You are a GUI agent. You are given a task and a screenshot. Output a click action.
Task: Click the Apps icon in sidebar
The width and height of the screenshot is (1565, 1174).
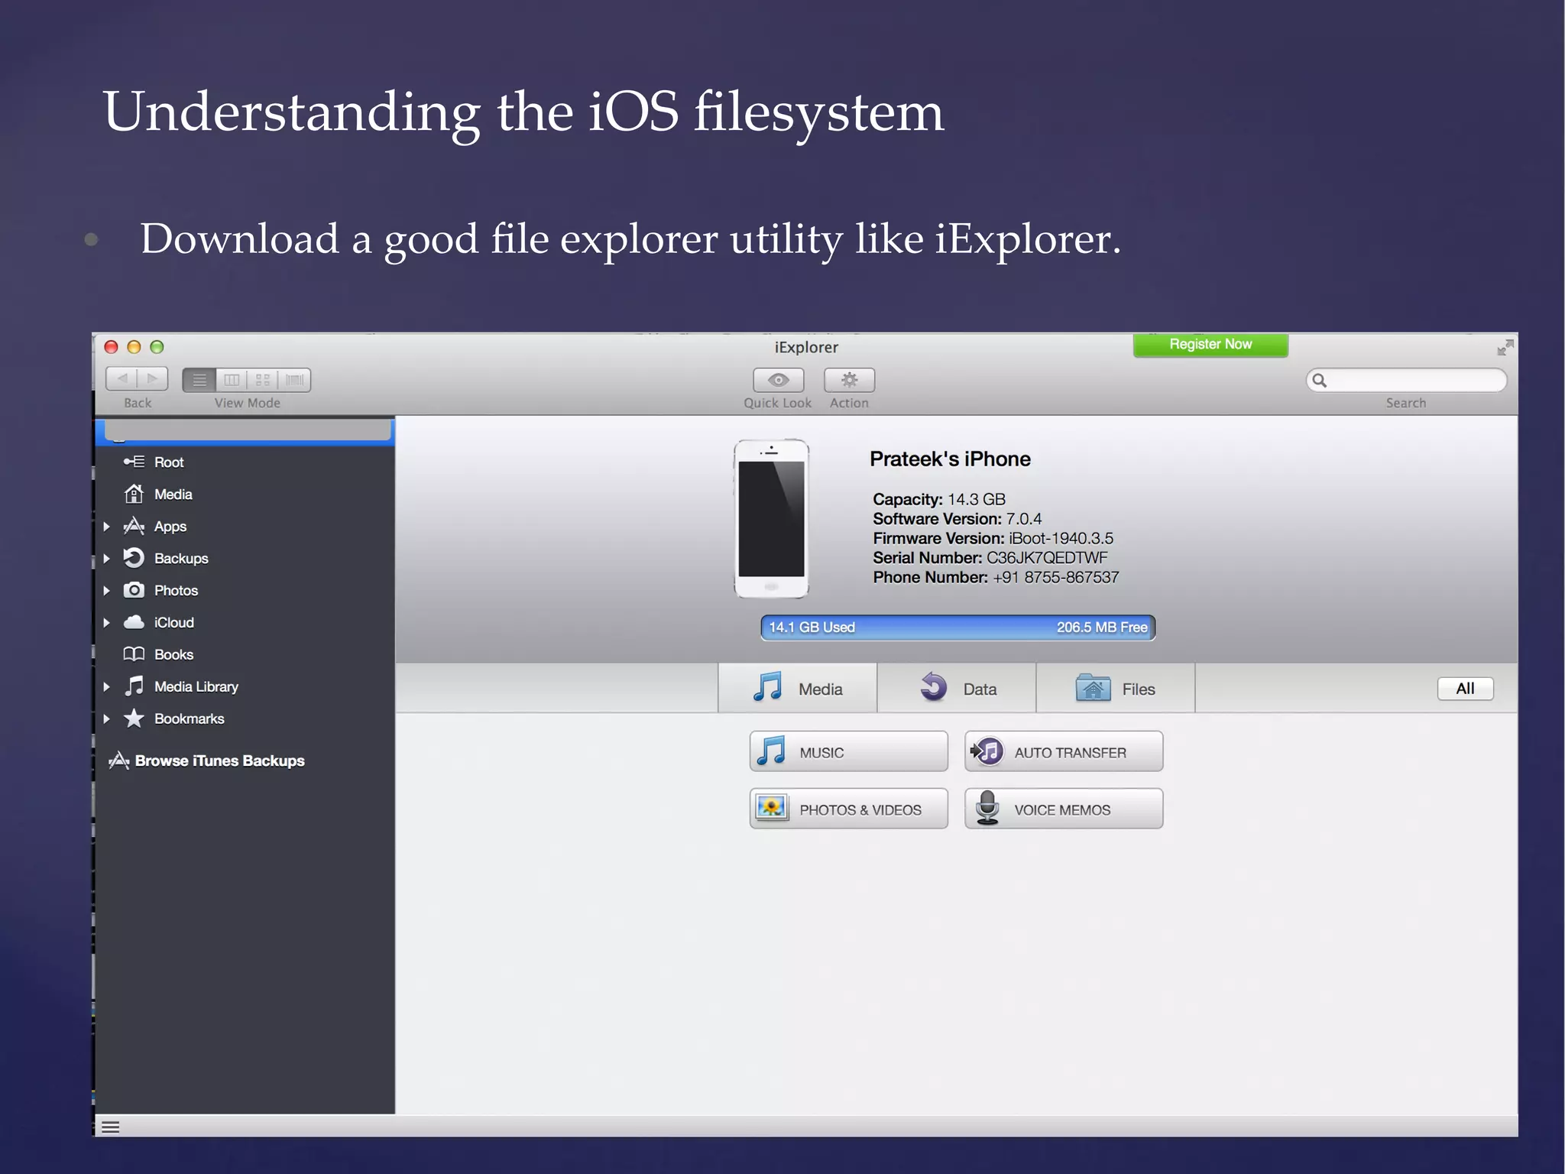tap(134, 526)
